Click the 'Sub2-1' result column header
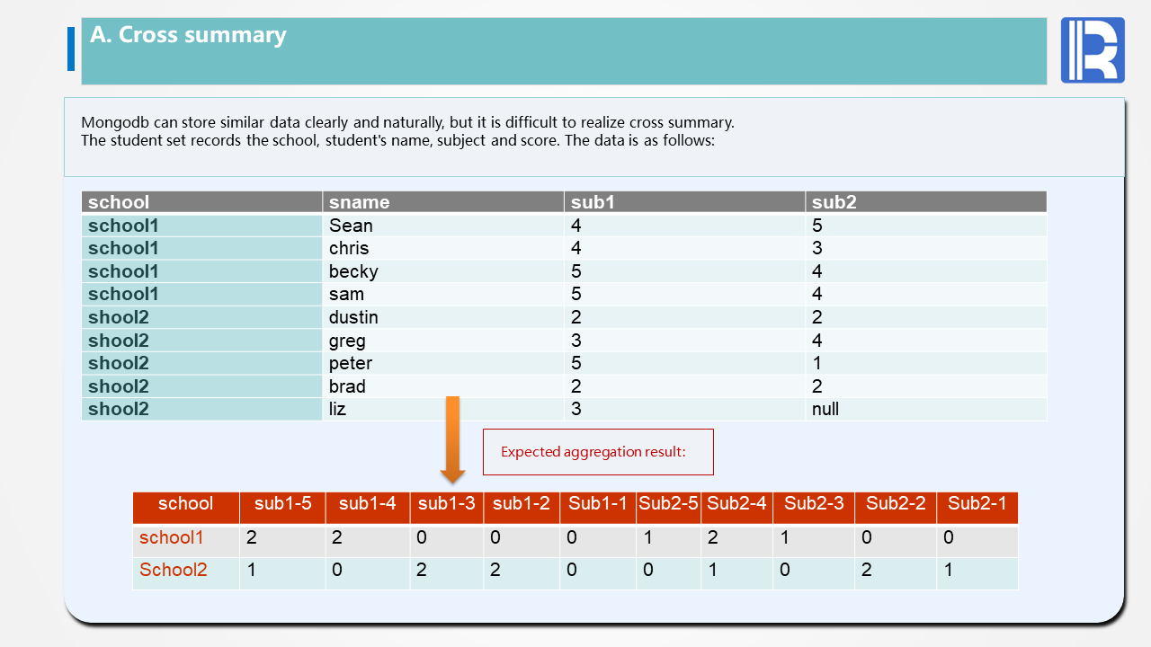The image size is (1151, 647). 977,504
